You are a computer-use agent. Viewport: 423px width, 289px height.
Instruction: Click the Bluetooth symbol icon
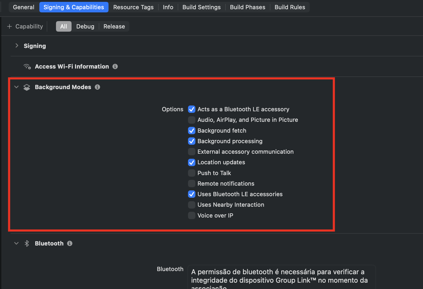click(27, 243)
